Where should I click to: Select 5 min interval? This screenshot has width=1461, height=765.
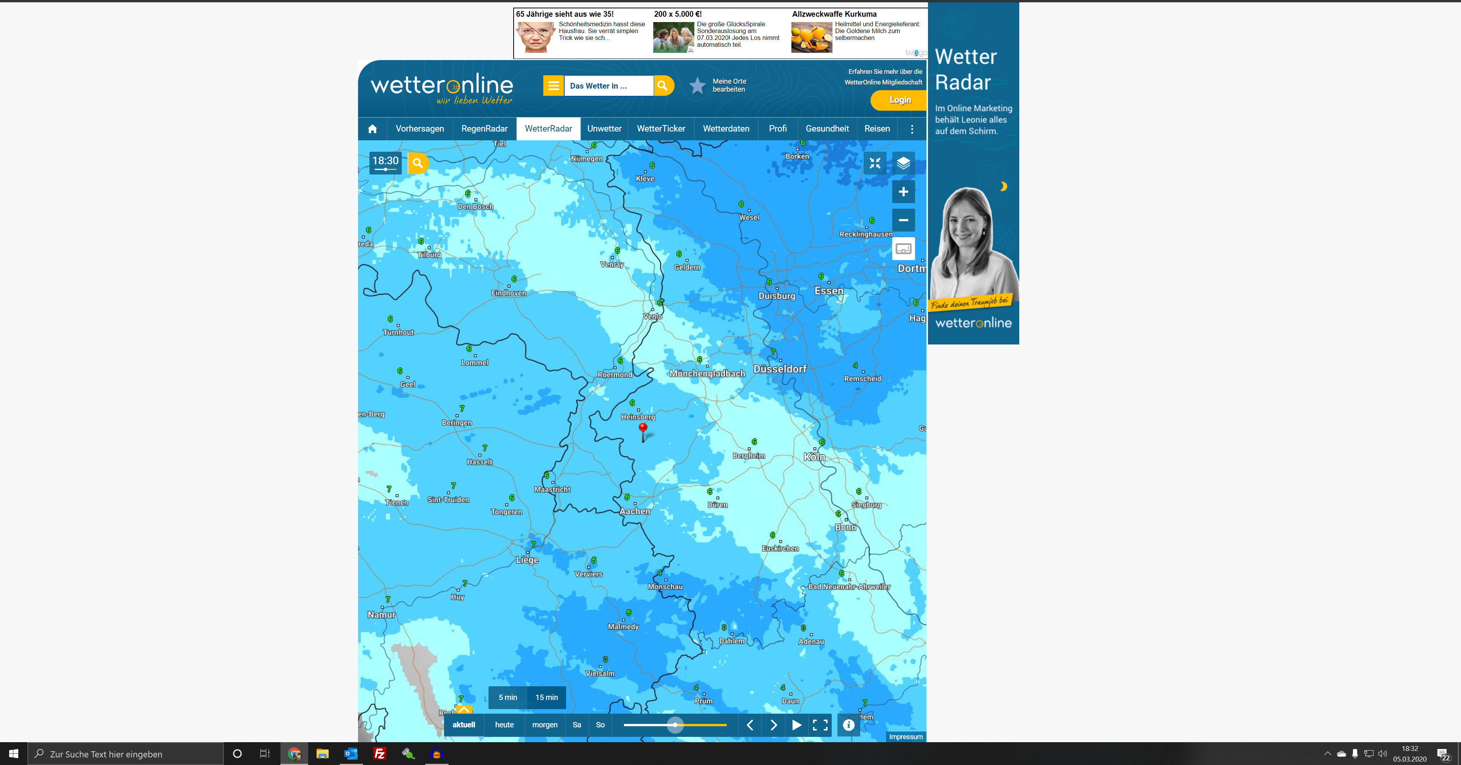coord(508,697)
